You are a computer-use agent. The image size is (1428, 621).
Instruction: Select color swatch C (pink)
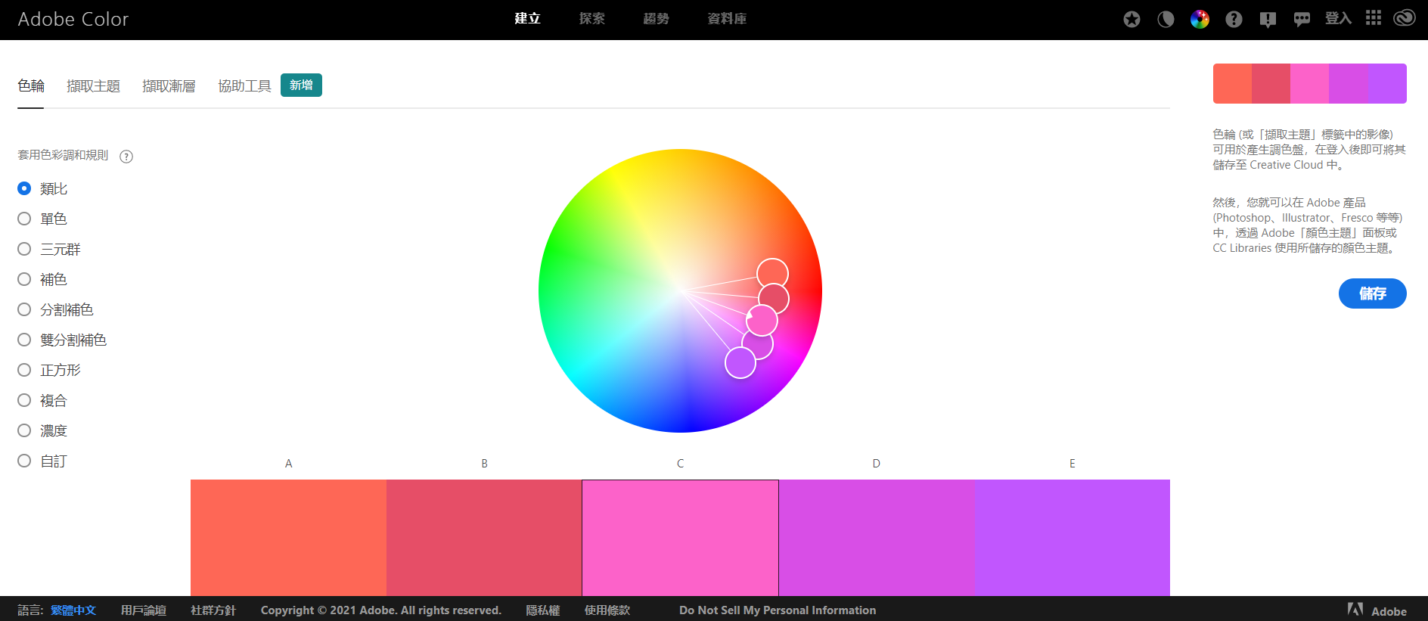(x=680, y=538)
